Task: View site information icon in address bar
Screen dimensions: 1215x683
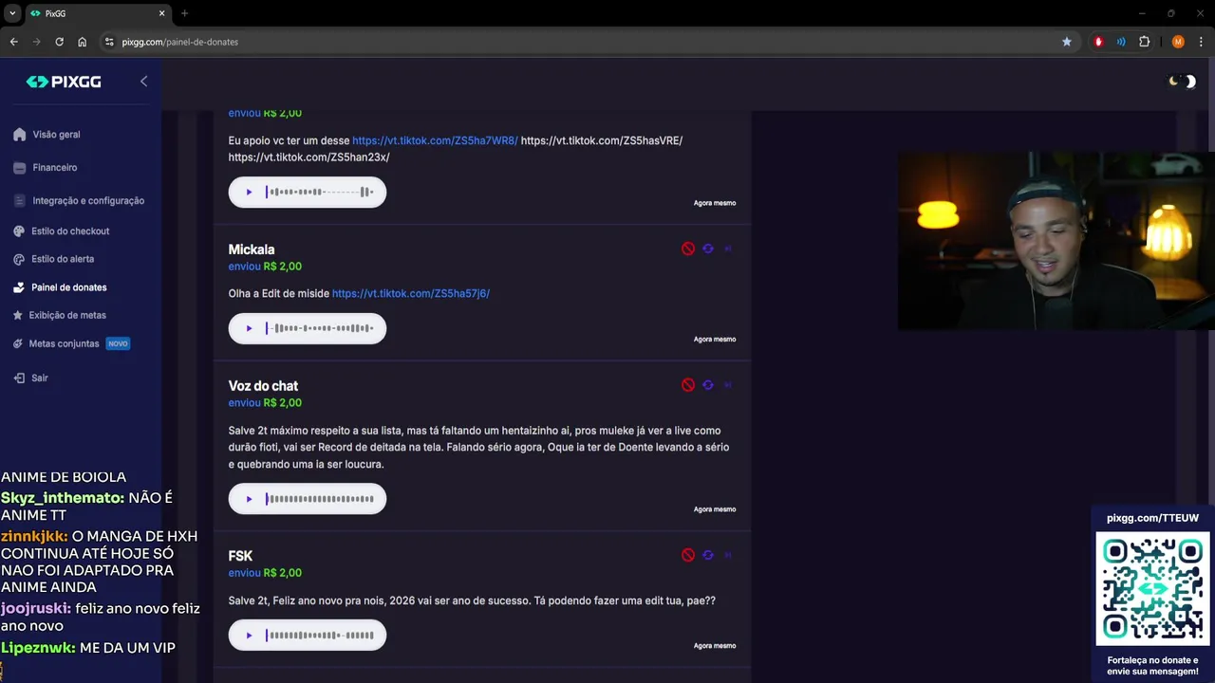Action: 109,42
